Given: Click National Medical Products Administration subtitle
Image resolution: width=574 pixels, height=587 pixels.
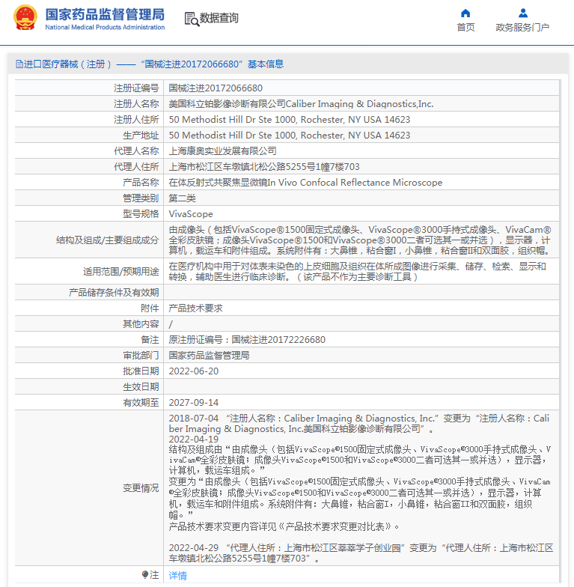Looking at the screenshot, I should (x=105, y=27).
